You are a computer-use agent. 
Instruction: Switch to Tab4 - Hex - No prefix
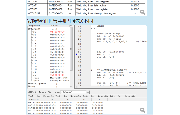point(123,96)
